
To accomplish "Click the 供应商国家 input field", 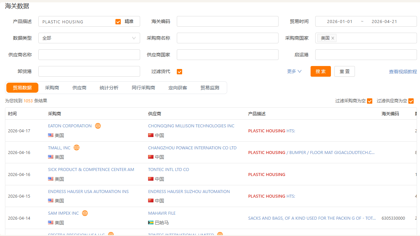I will click(228, 55).
